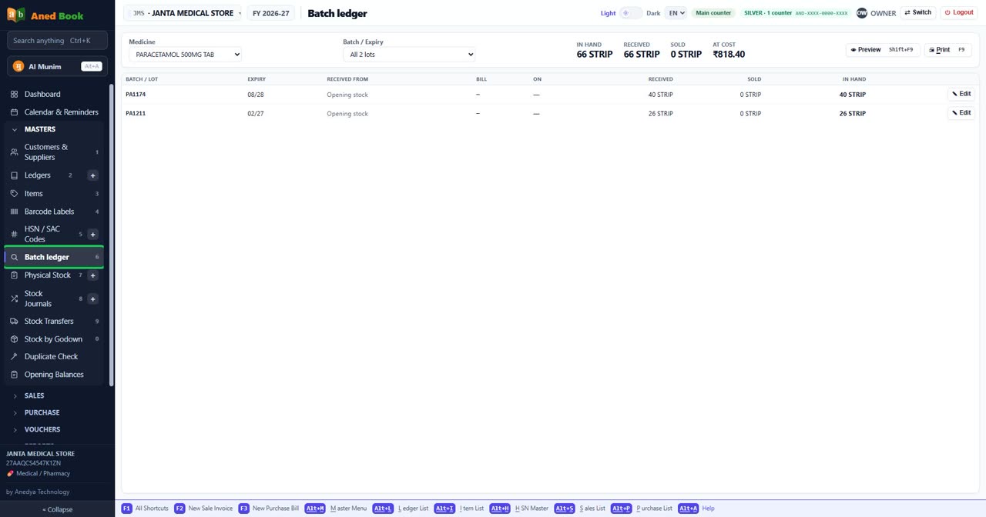Viewport: 986px width, 517px height.
Task: Open the Dashboard menu item
Action: (x=54, y=95)
